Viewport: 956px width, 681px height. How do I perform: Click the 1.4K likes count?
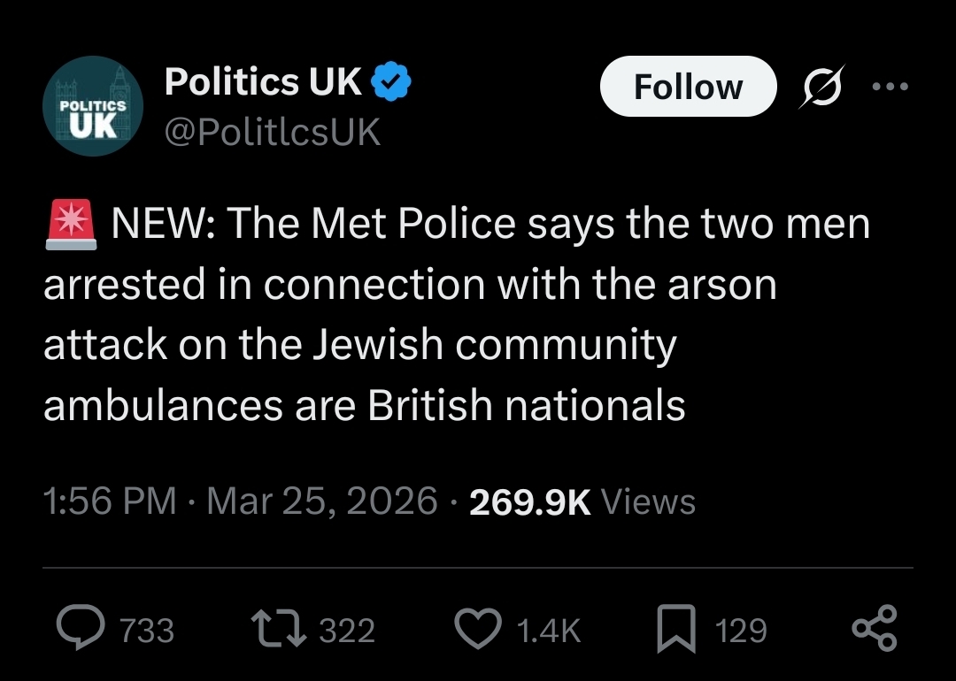548,631
